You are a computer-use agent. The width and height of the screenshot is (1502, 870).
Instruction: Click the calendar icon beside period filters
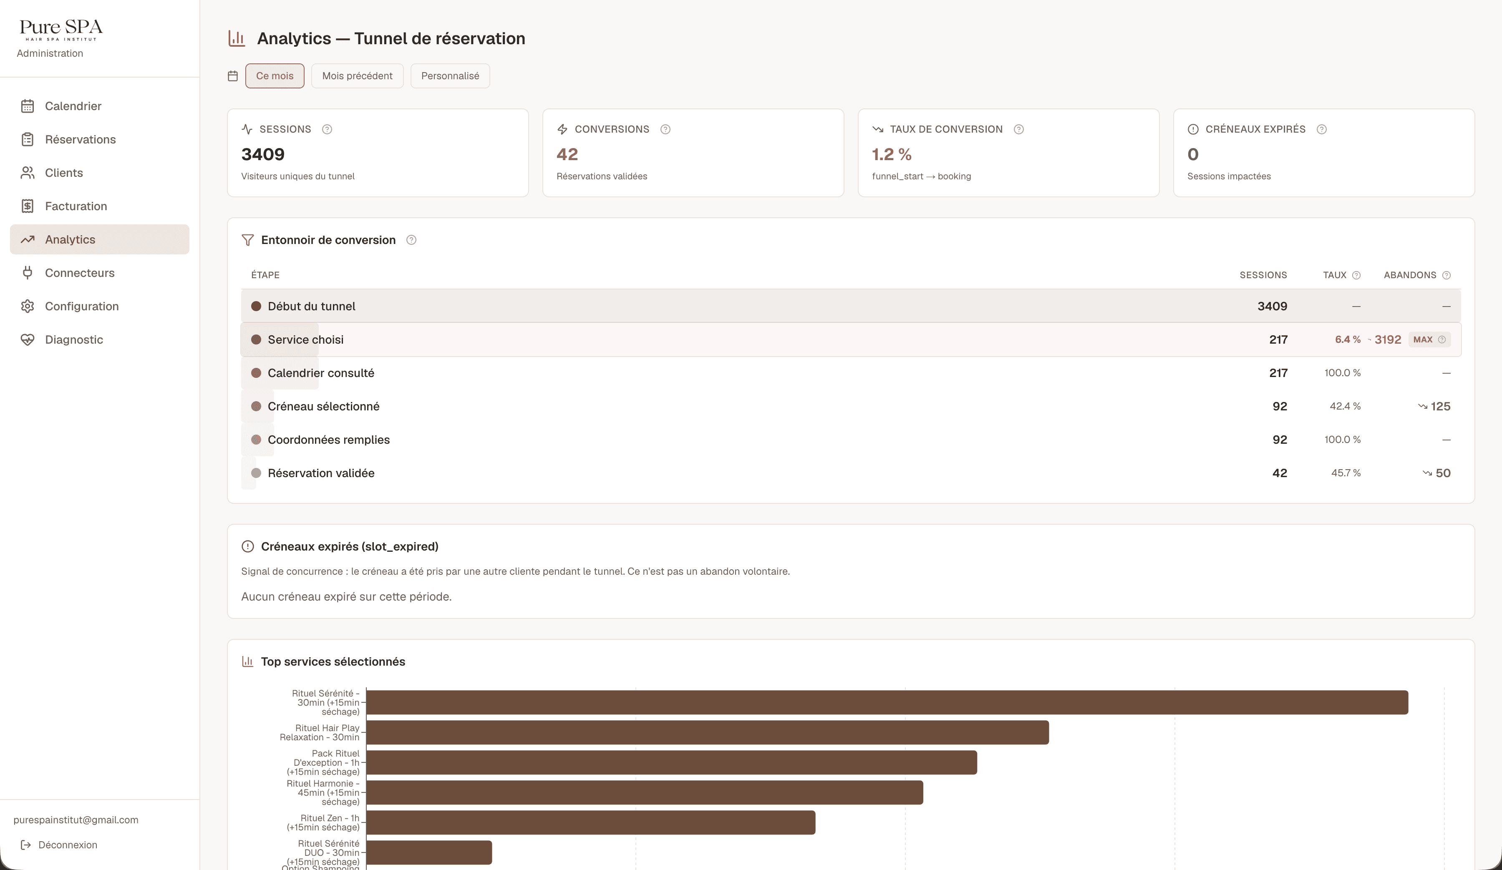(x=233, y=75)
